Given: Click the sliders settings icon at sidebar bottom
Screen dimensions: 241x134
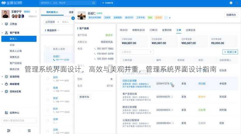Looking at the screenshot, I should [9, 131].
